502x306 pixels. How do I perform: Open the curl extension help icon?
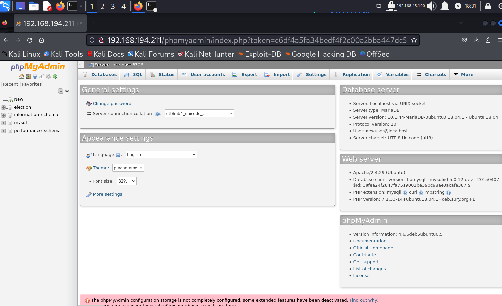(x=421, y=193)
